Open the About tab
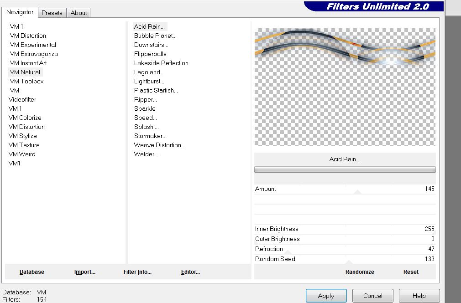Screen dimensions: 461x303 [x=79, y=13]
